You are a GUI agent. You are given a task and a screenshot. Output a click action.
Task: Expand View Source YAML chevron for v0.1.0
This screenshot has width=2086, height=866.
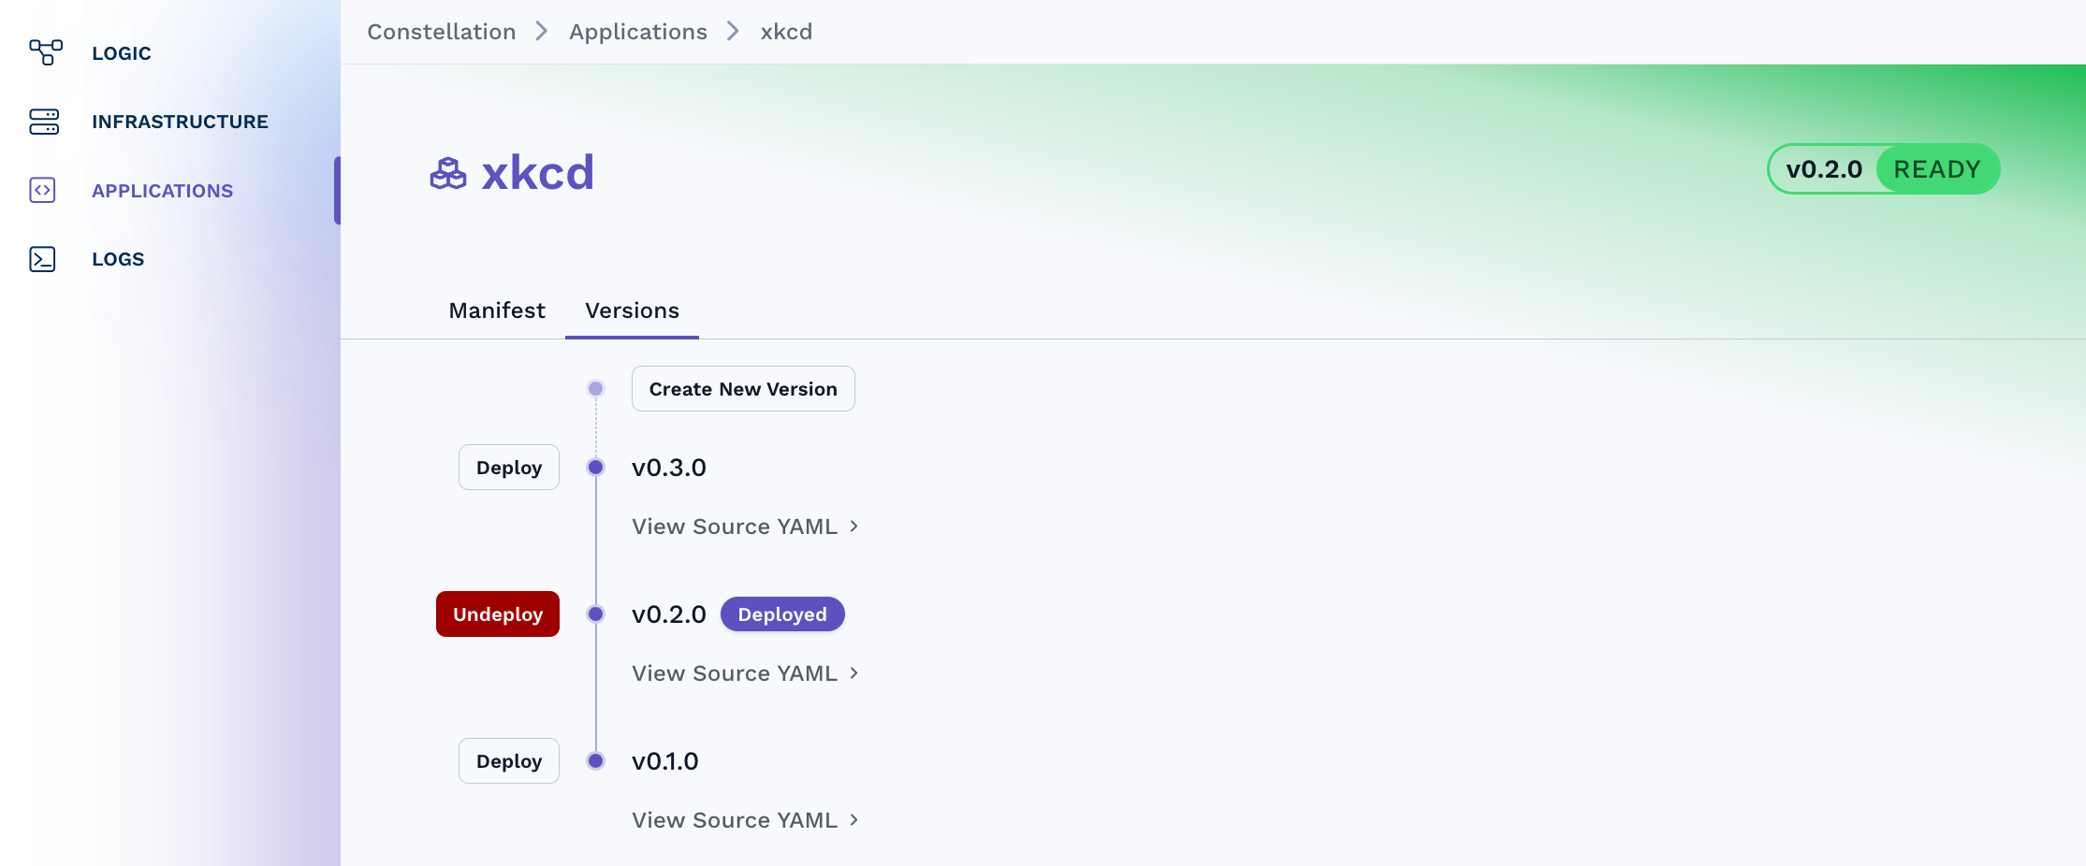point(853,820)
